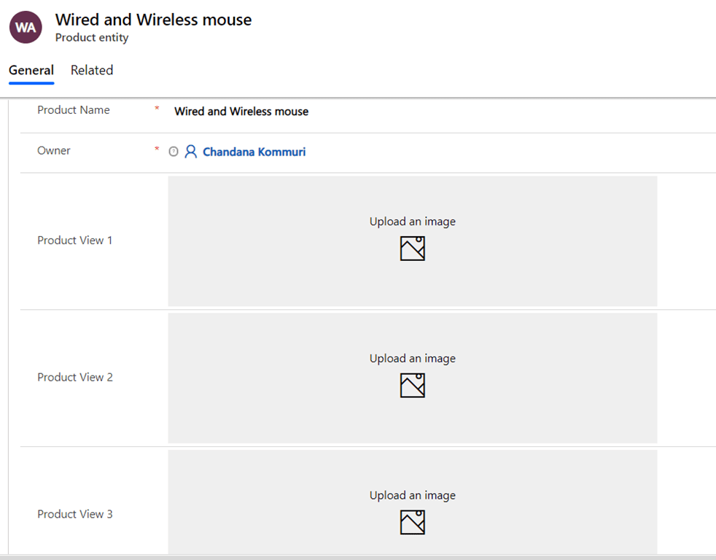This screenshot has width=716, height=560.
Task: Click the Owner field label
Action: [x=54, y=151]
